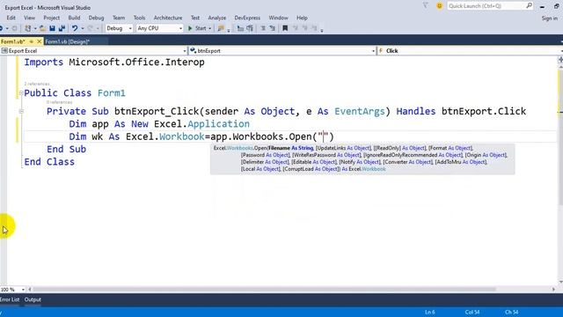The width and height of the screenshot is (563, 317).
Task: Click the Bookmark toggle icon
Action: click(x=285, y=28)
